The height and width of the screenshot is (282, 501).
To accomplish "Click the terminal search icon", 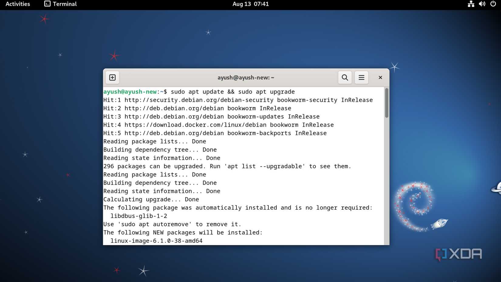I will (345, 77).
